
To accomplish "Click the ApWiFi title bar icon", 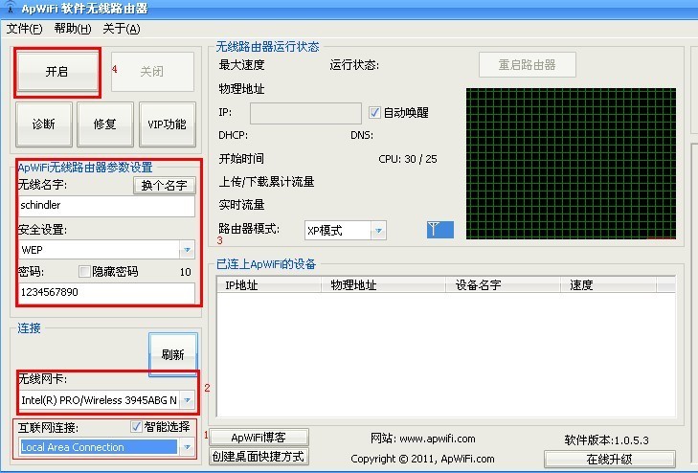I will click(x=9, y=7).
